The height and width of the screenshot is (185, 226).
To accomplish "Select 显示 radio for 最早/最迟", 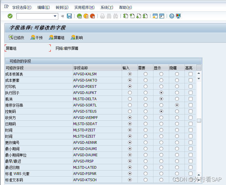I will point(161,161).
